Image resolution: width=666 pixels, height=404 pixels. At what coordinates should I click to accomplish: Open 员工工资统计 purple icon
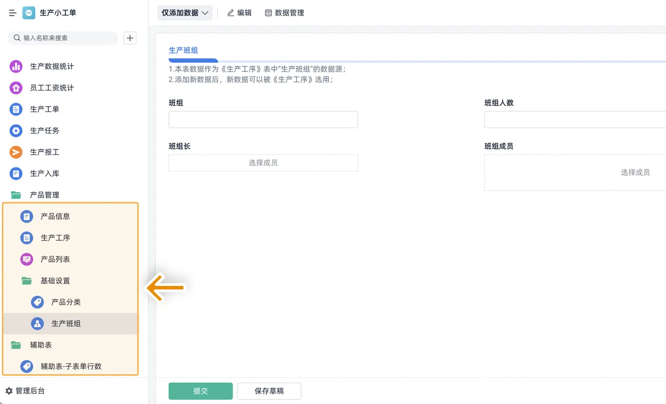click(16, 88)
